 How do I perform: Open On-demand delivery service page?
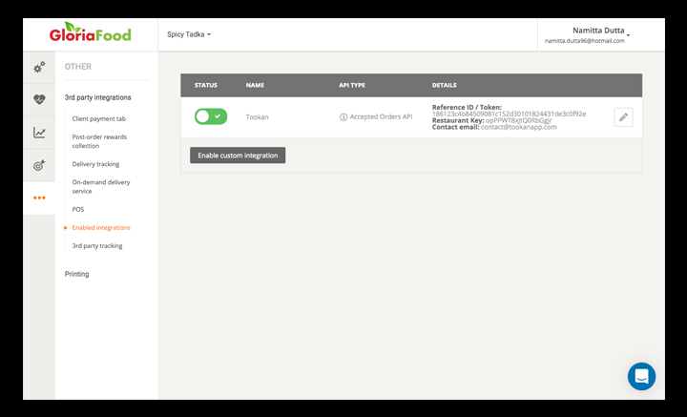pyautogui.click(x=101, y=187)
